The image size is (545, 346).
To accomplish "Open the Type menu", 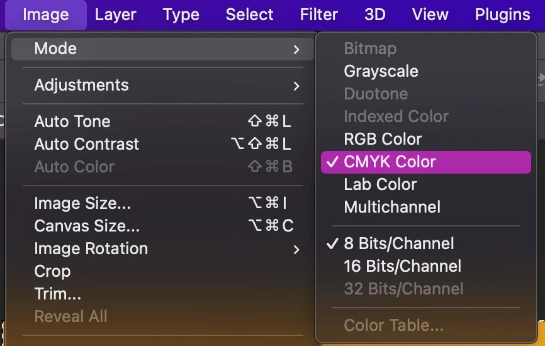I will click(x=181, y=14).
